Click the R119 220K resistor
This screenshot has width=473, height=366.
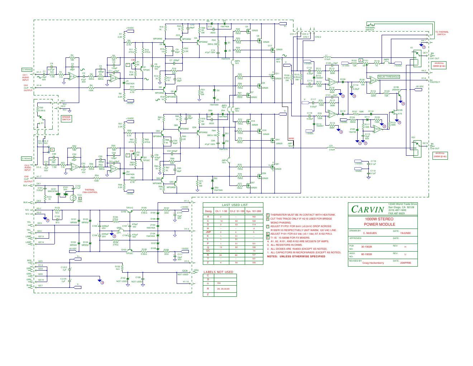point(373,93)
